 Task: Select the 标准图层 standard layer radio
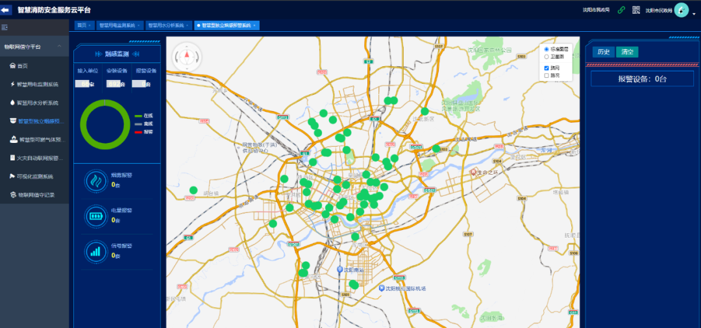(547, 49)
